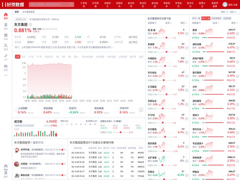Open the 首页 home icon in sidebar
This screenshot has width=240, height=180.
pos(6,15)
